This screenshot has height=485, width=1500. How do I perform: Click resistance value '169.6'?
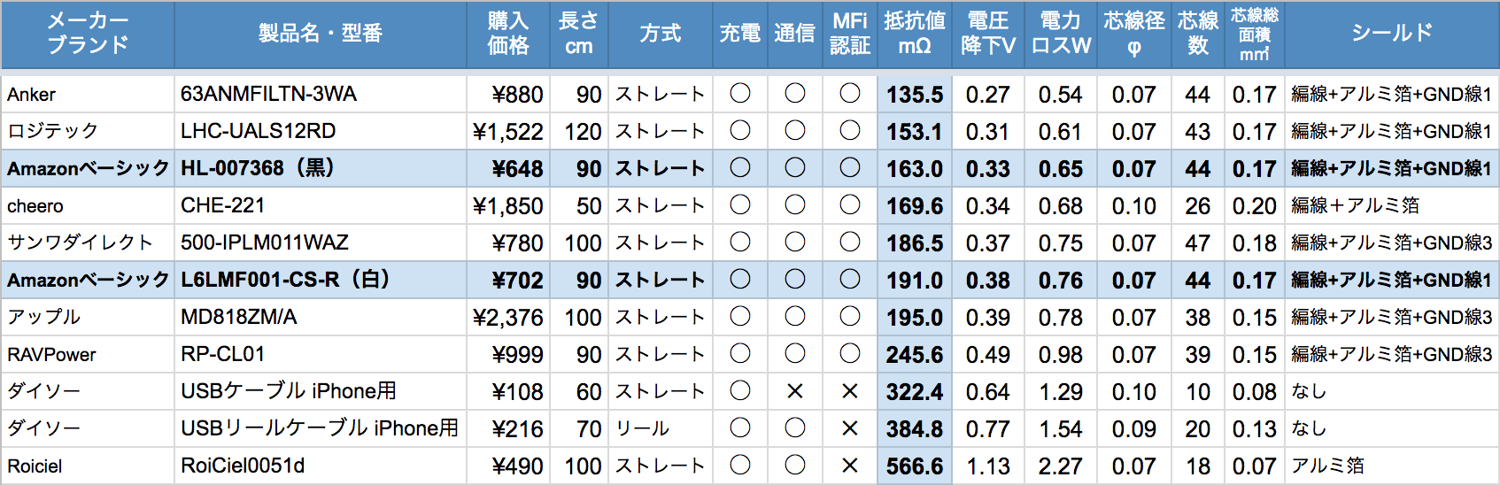pos(915,206)
